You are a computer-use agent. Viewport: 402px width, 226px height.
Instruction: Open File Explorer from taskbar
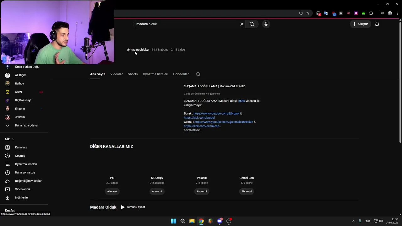click(x=192, y=221)
